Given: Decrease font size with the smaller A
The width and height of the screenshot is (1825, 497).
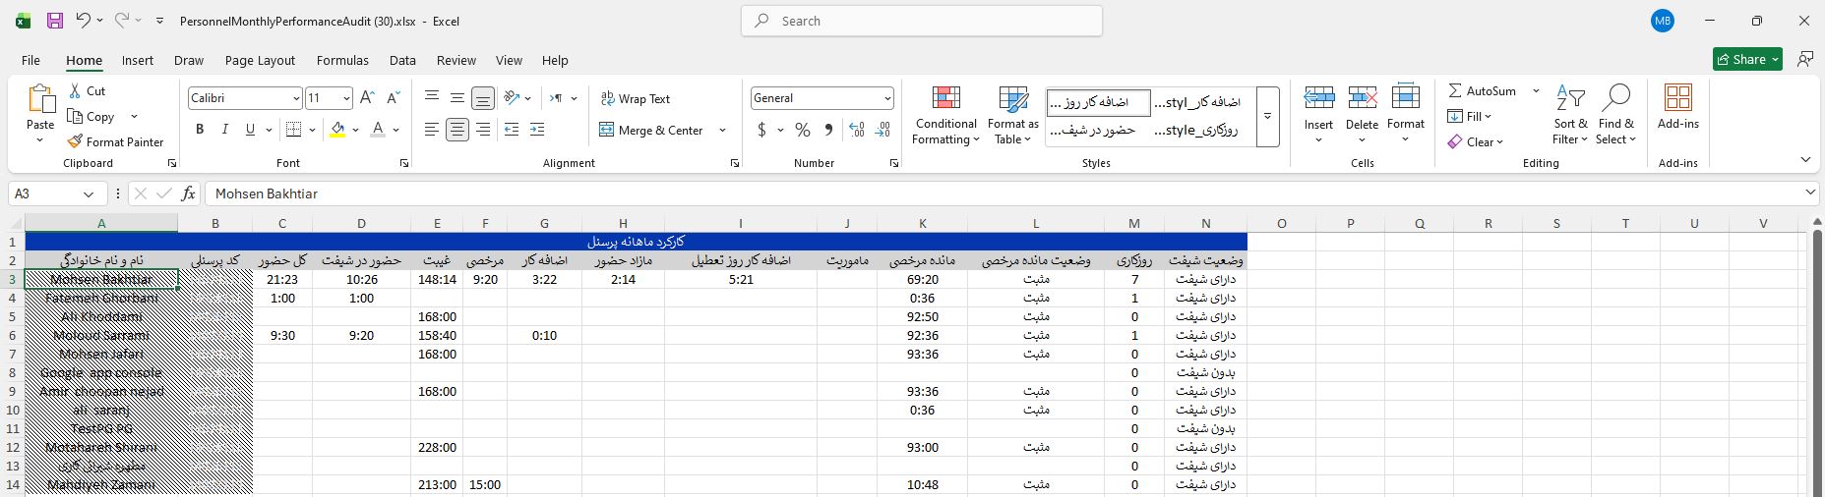Looking at the screenshot, I should [x=393, y=98].
